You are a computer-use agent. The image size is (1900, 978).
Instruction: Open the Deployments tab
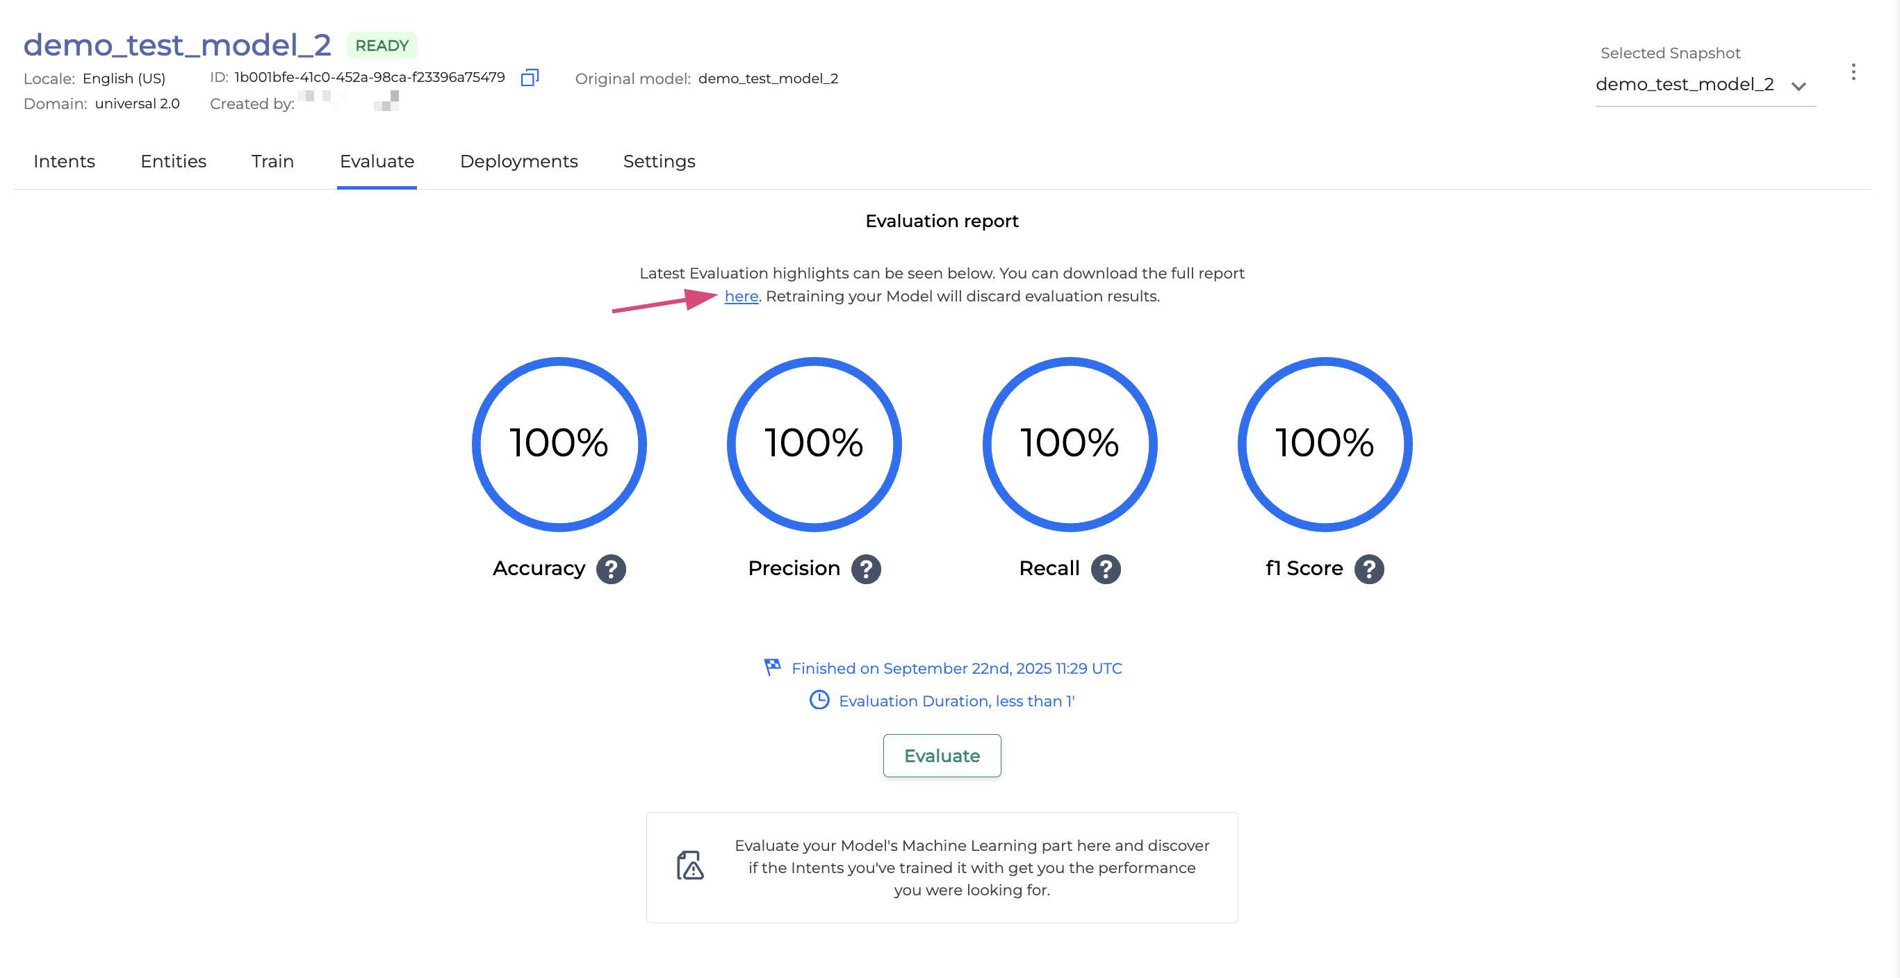click(x=518, y=161)
